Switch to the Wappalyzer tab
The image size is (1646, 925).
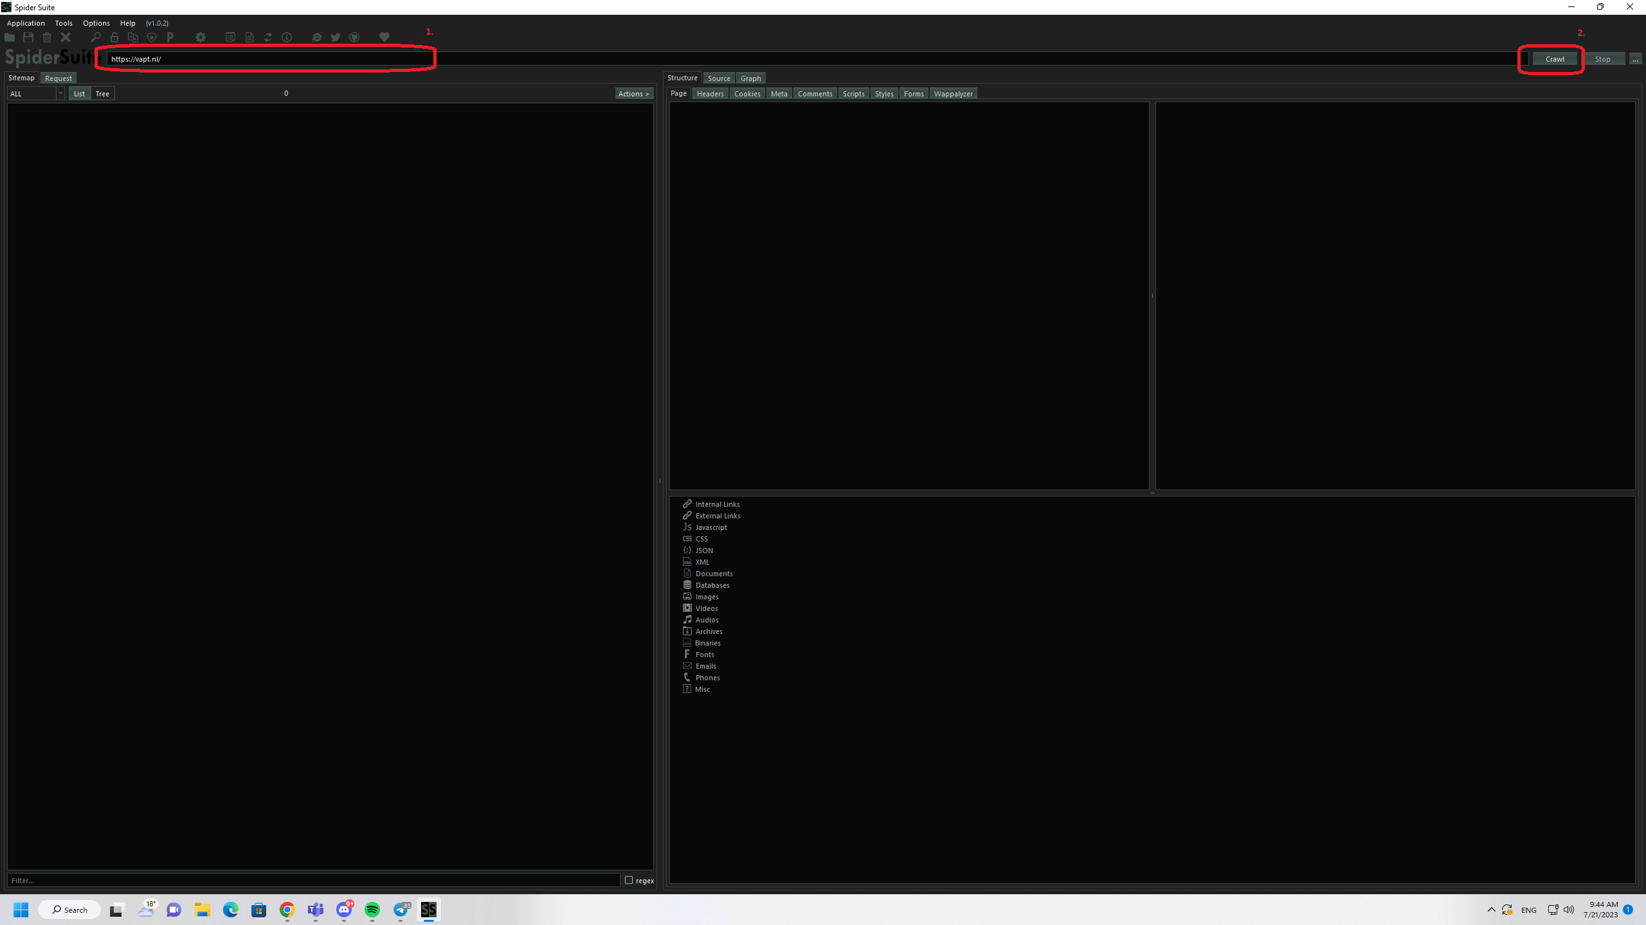953,94
